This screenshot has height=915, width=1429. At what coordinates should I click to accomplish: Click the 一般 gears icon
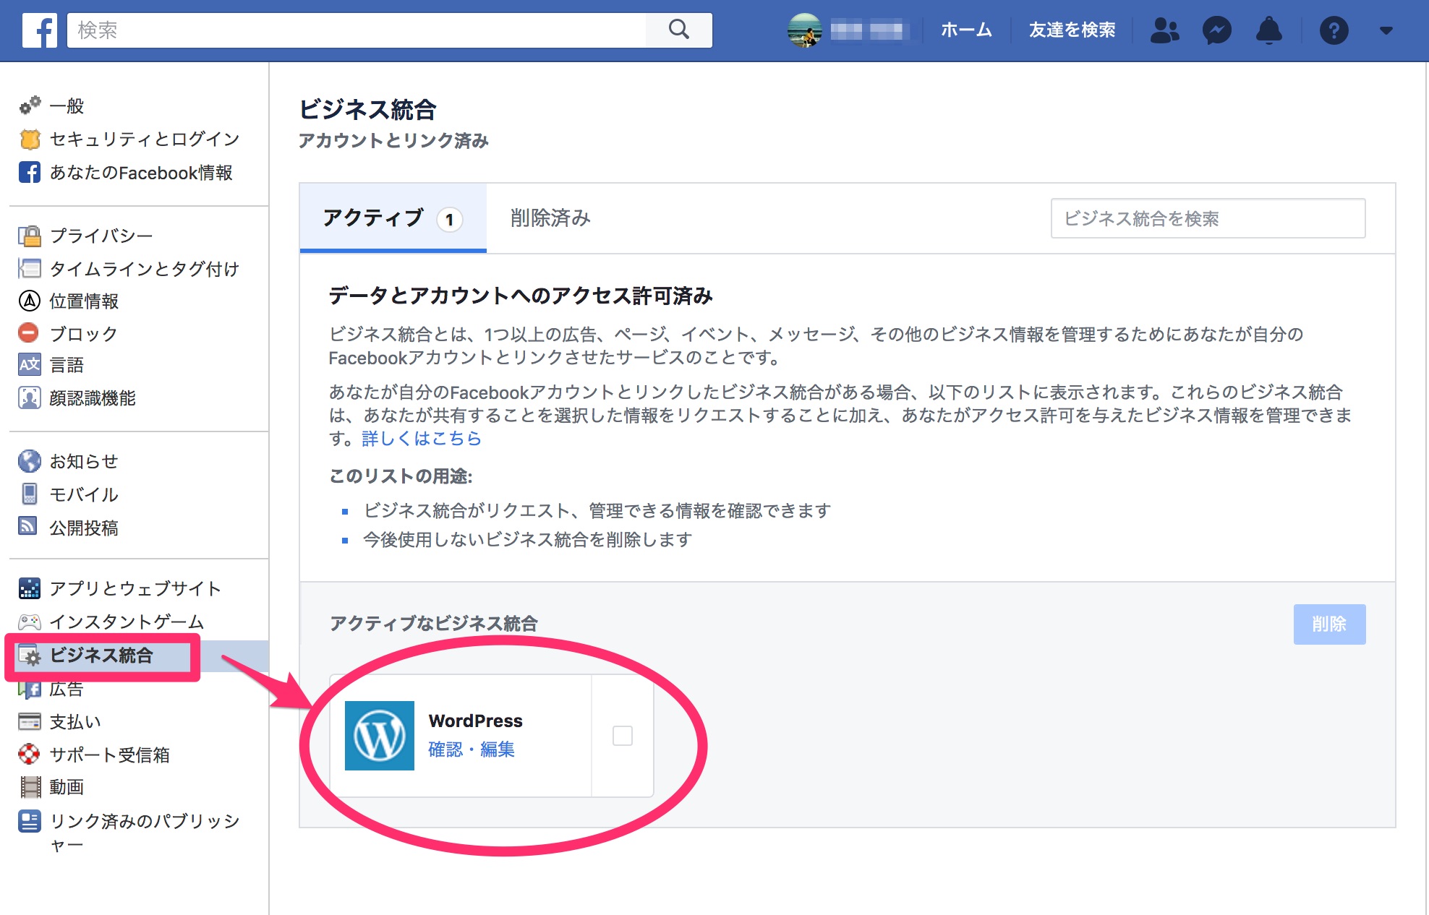point(30,106)
